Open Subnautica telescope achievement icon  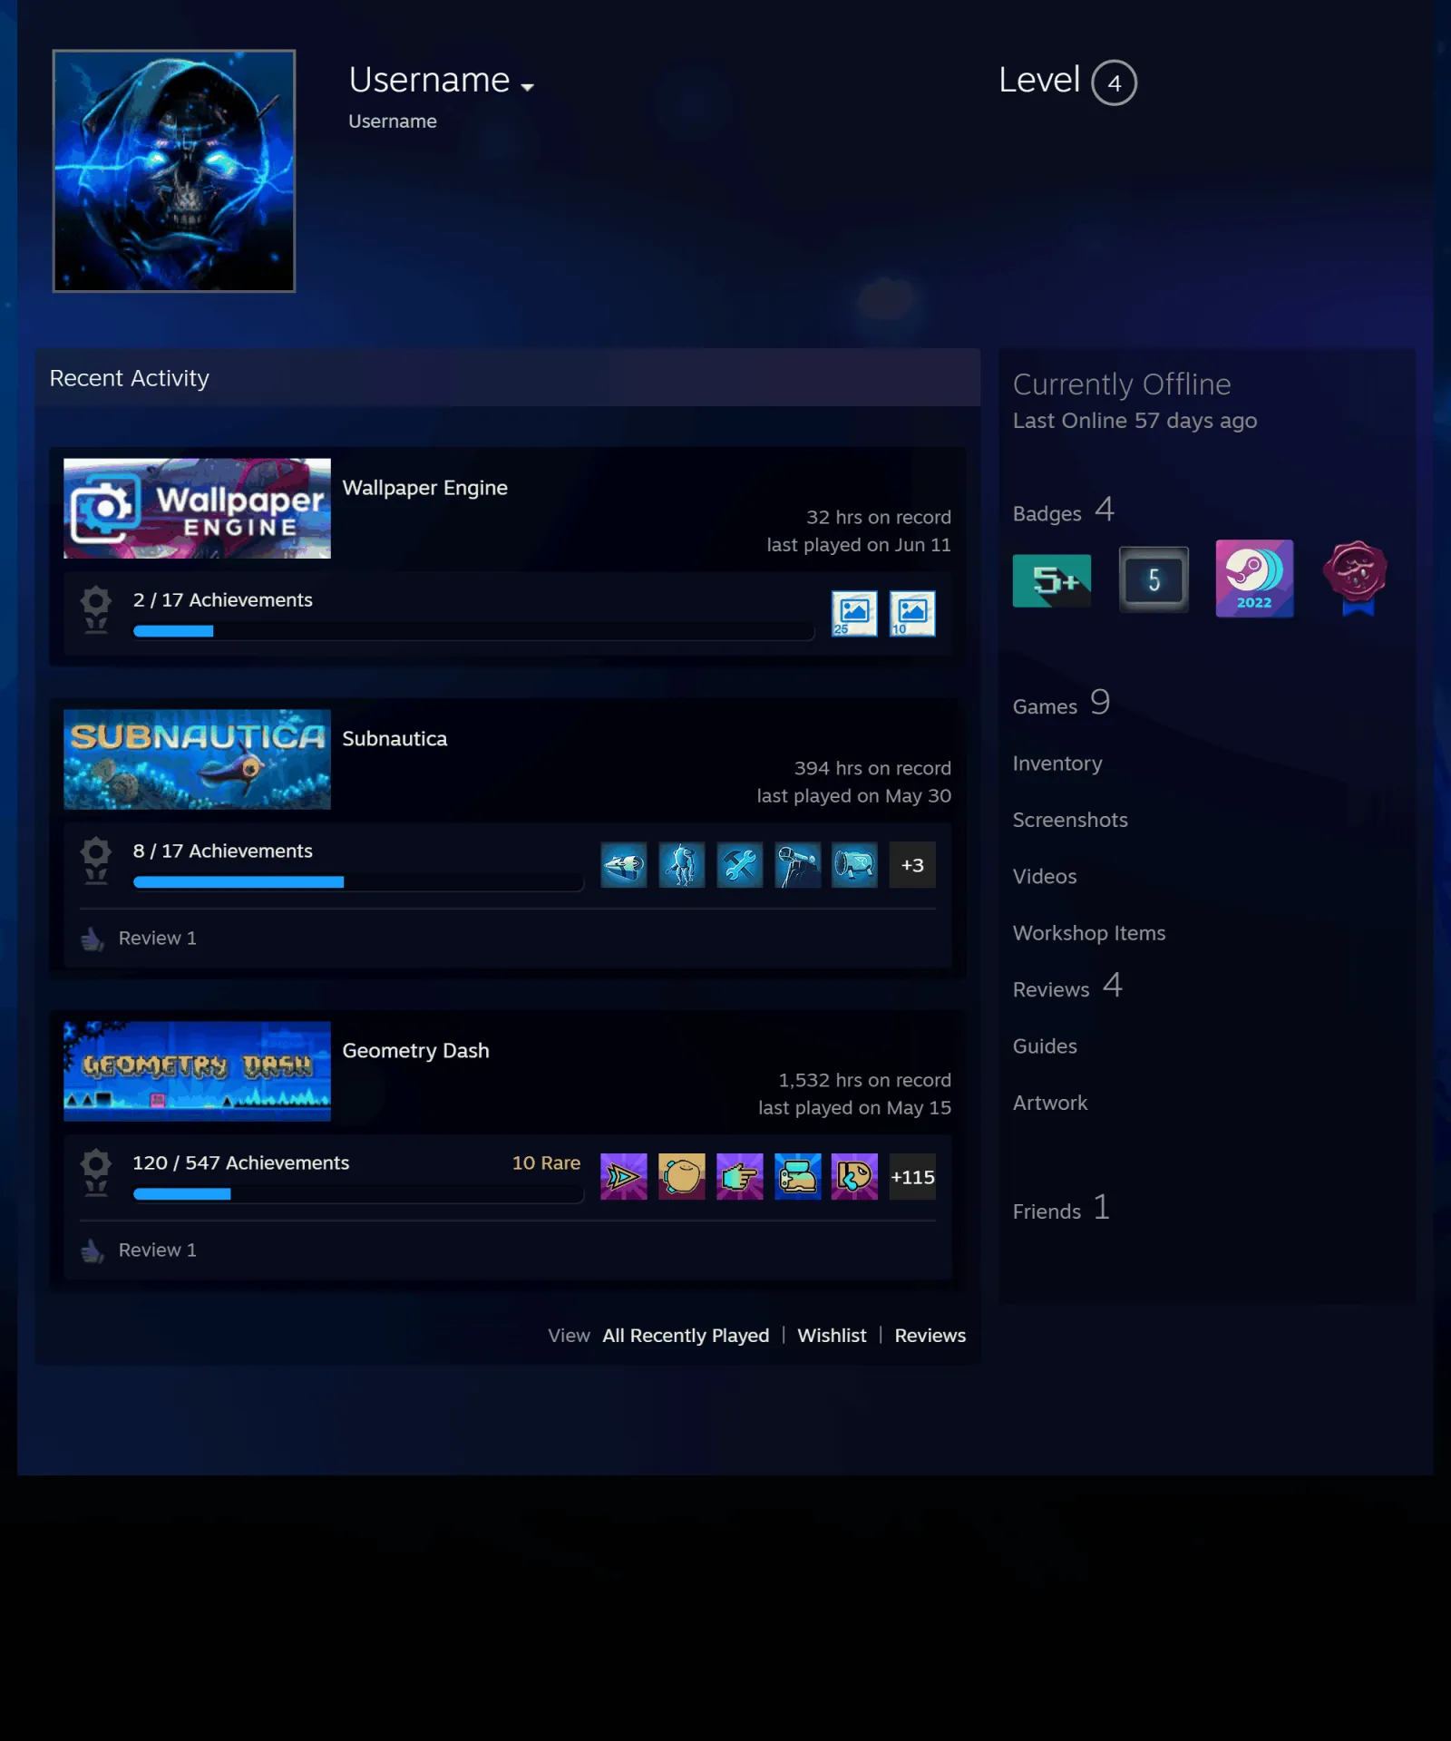(x=798, y=865)
